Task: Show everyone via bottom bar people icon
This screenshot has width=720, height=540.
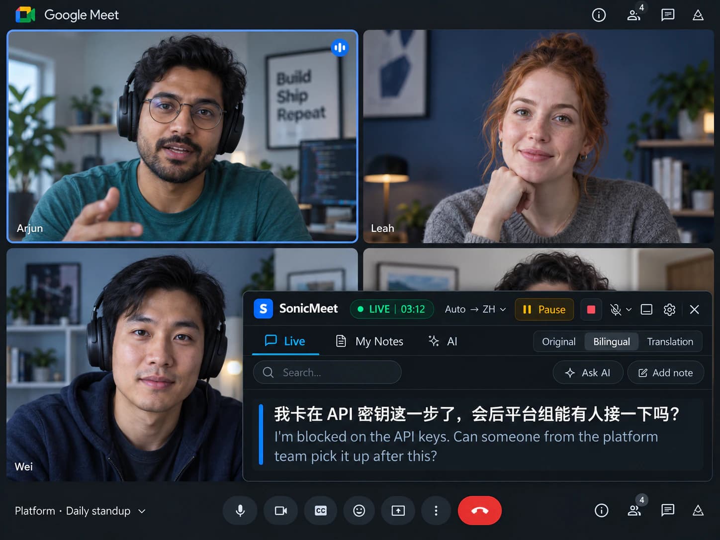Action: point(634,511)
